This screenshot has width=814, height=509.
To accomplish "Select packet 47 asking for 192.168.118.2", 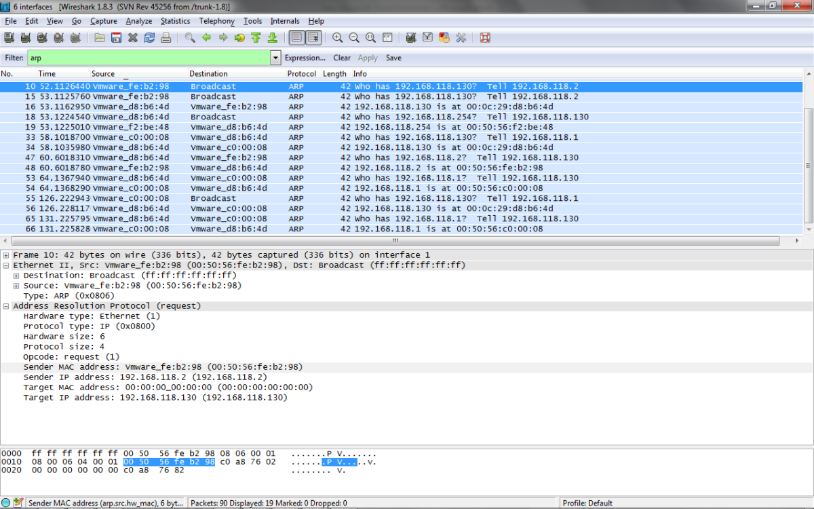I will (x=402, y=157).
